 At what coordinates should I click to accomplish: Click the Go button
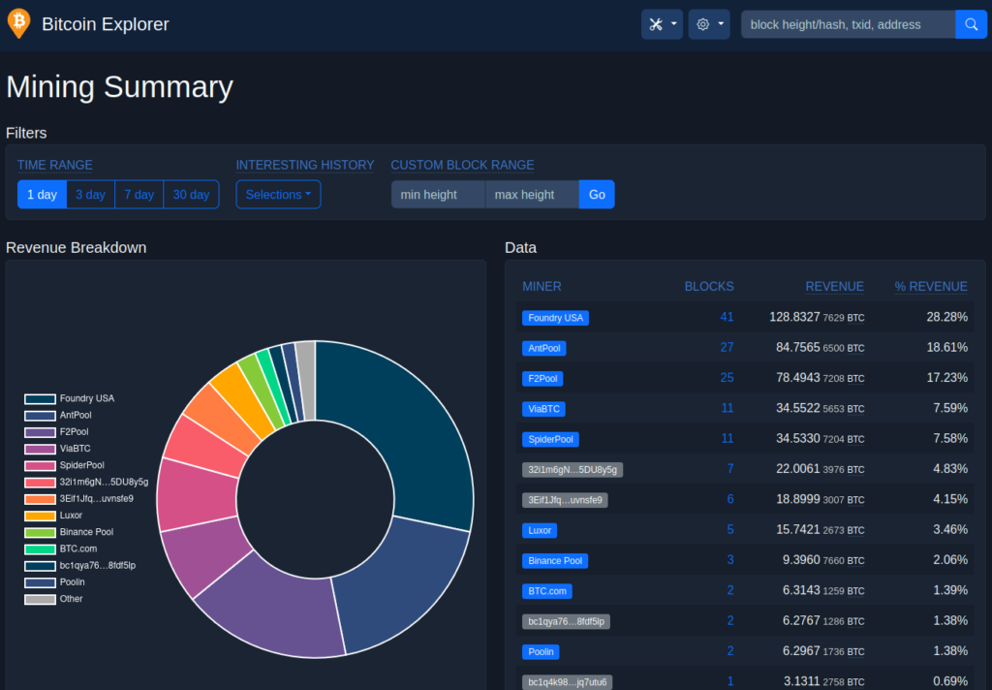tap(597, 195)
